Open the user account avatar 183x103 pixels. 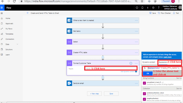180,8
